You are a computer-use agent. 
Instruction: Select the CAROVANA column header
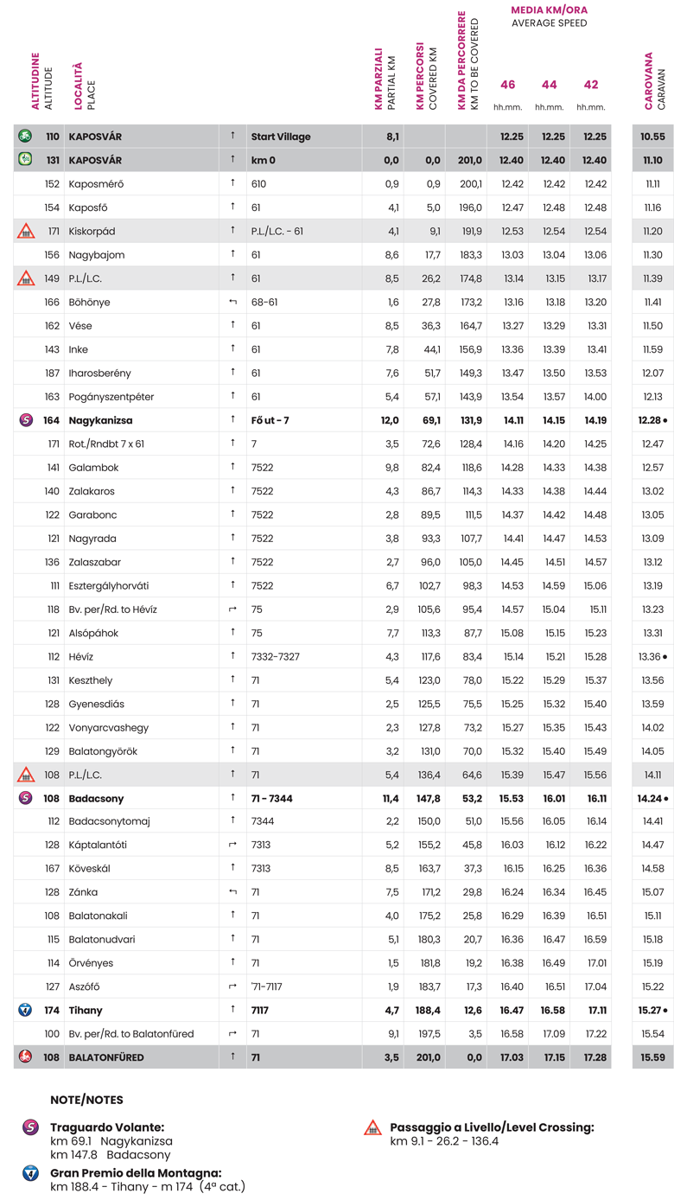648,81
